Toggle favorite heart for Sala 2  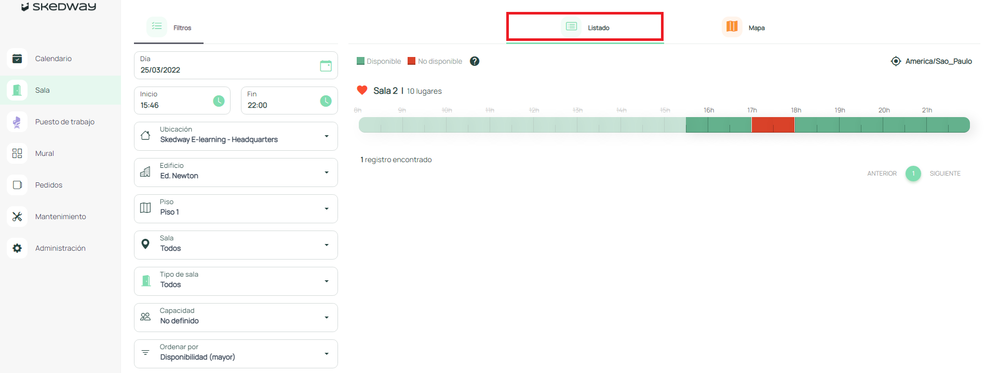(x=362, y=90)
